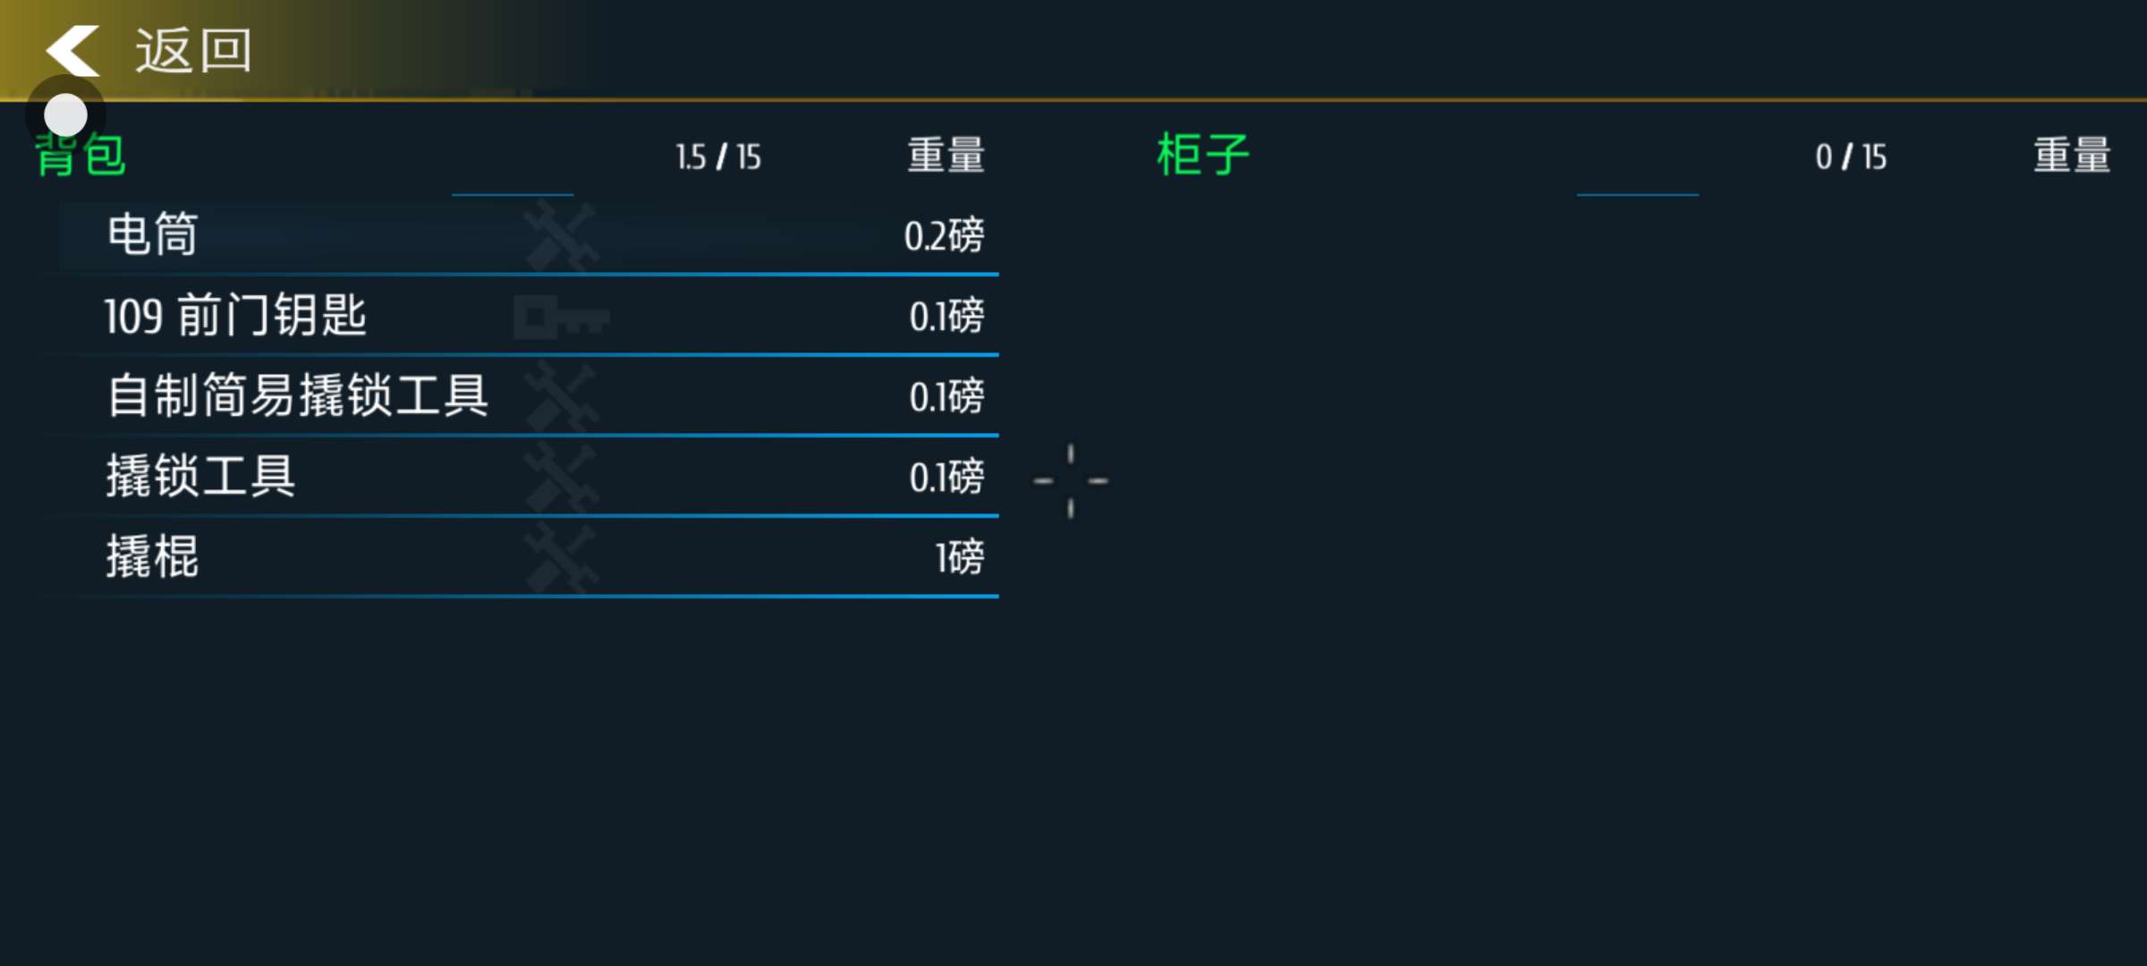Tap the cabinet 重量 weight column header
This screenshot has height=966, width=2147.
(2072, 156)
